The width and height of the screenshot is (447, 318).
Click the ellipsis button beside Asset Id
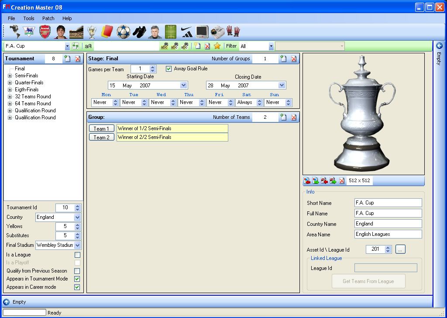400,249
